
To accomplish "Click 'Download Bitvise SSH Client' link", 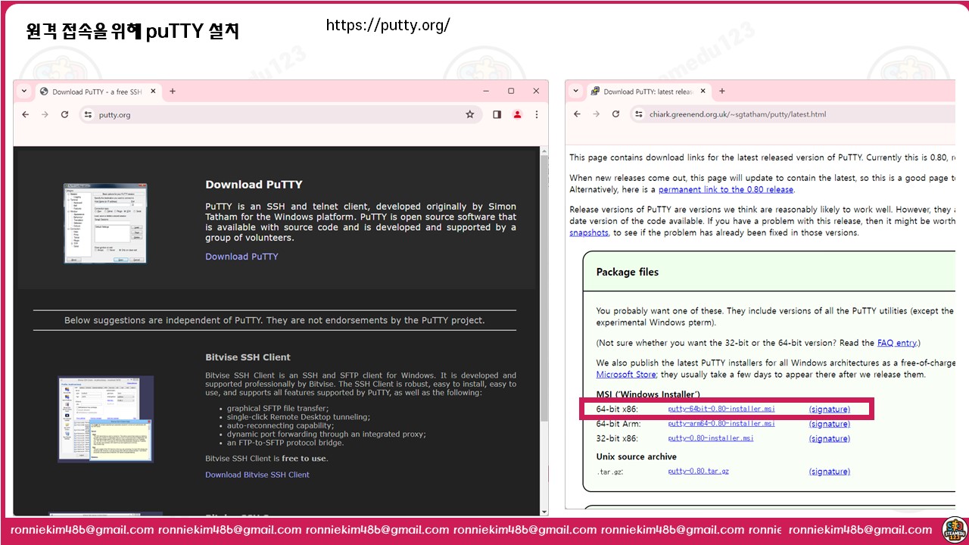I will [257, 475].
